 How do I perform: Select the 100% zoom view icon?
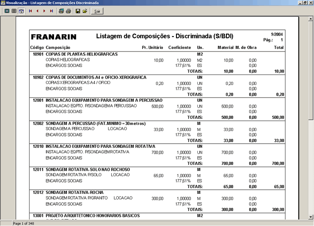click(14, 11)
